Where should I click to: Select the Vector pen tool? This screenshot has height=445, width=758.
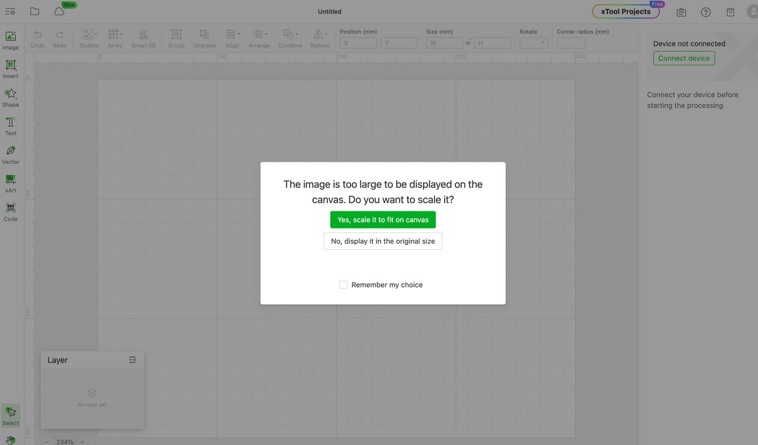[11, 155]
